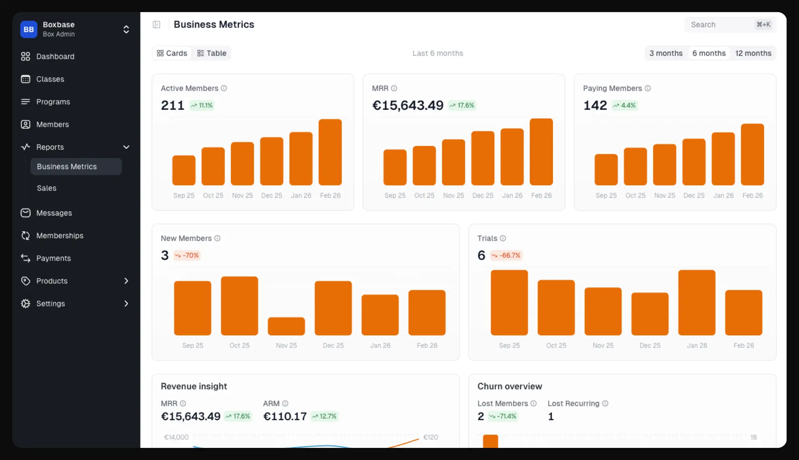This screenshot has width=799, height=460.
Task: Click the info icon next to MRR
Action: [x=394, y=88]
